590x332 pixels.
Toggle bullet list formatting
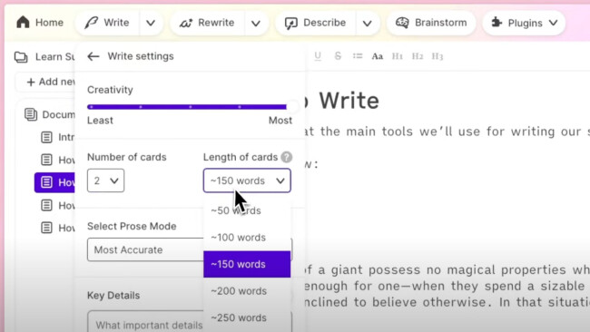(x=358, y=56)
